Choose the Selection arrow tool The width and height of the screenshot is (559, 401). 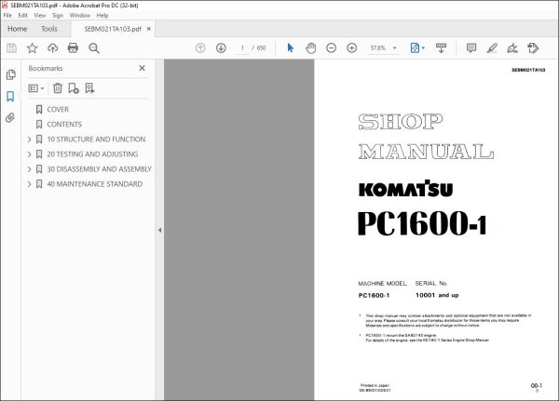[x=290, y=47]
